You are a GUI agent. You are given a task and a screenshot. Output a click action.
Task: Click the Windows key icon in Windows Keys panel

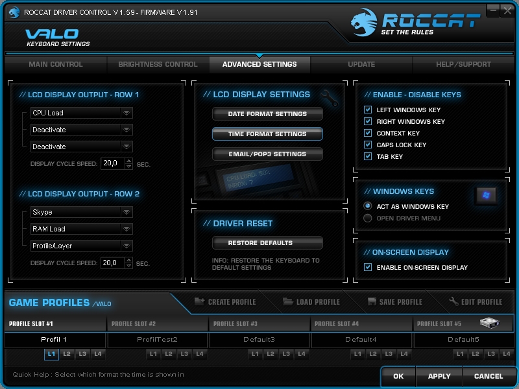(x=486, y=196)
